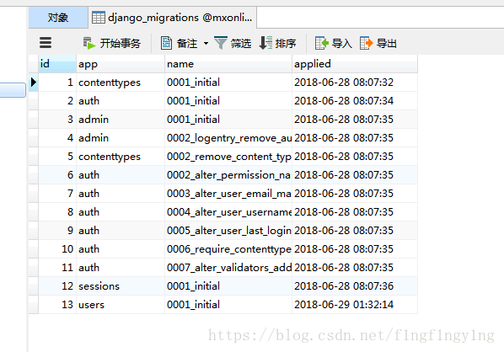Click the 2018-06-29 01:32:14 applied cell
The height and width of the screenshot is (352, 504).
pyautogui.click(x=355, y=305)
